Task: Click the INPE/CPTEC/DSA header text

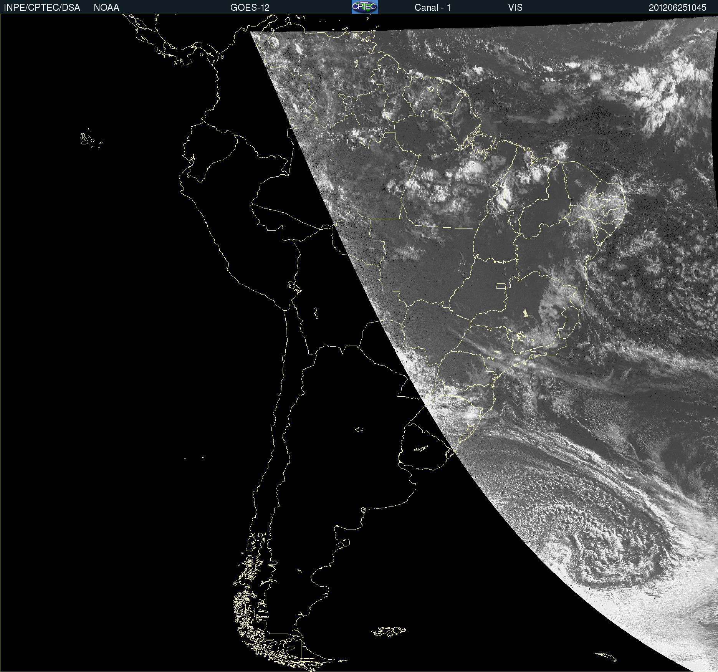Action: [42, 8]
